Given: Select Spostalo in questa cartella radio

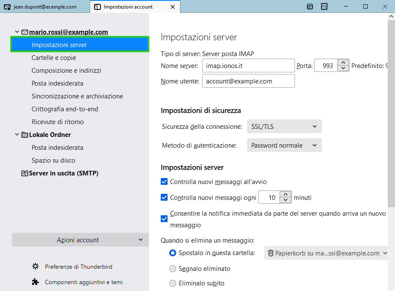Looking at the screenshot, I should pos(173,253).
